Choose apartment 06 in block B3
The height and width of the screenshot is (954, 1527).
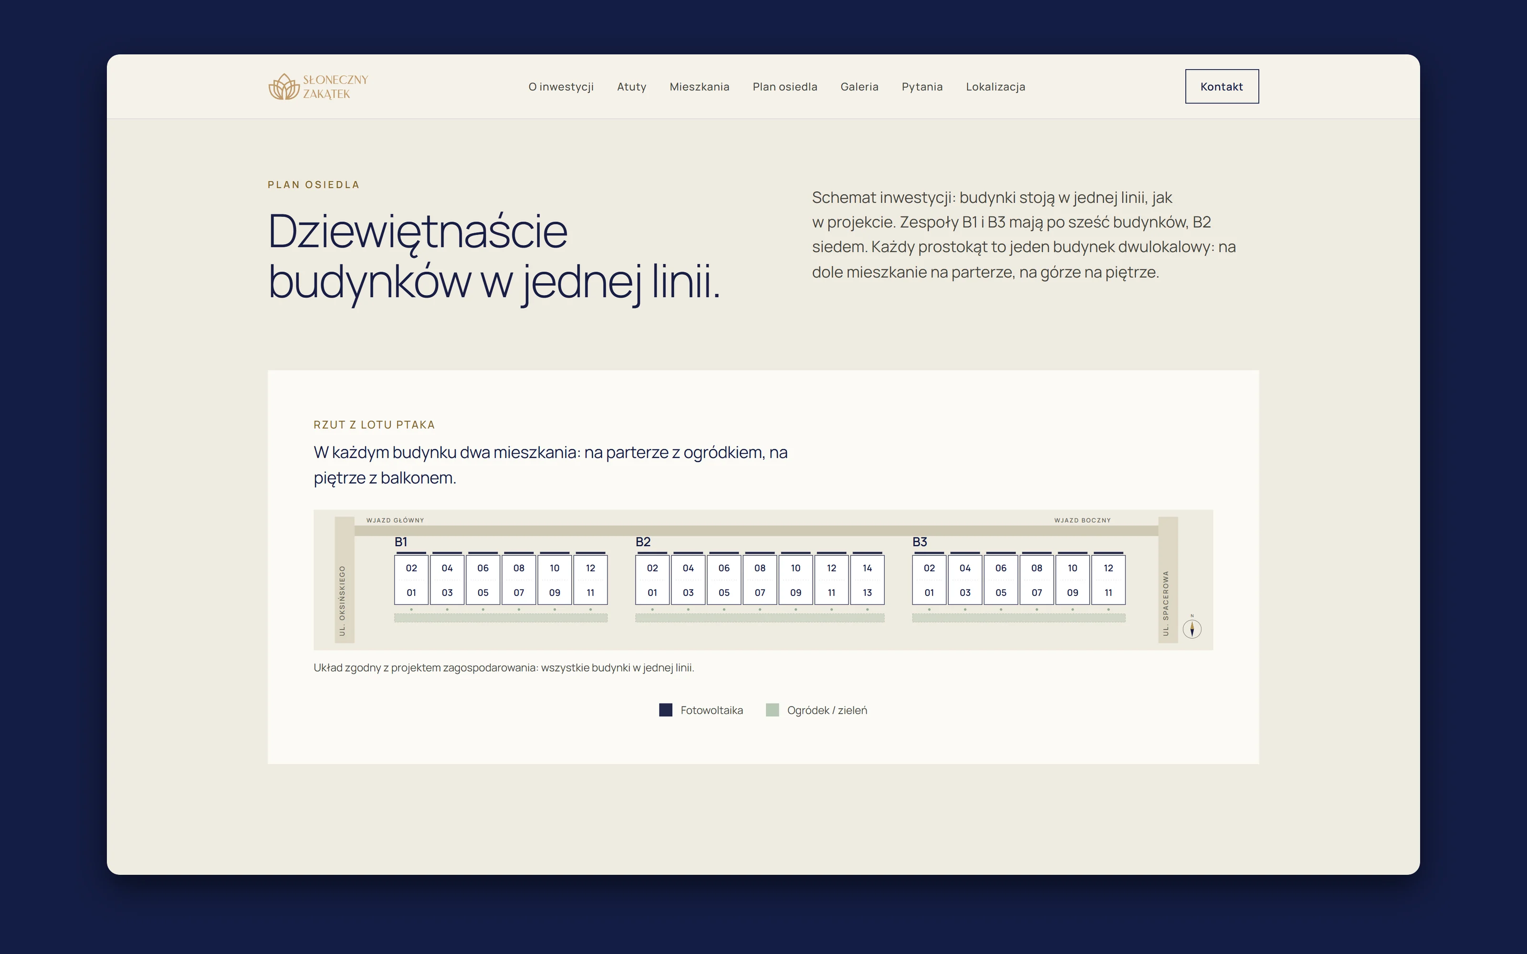tap(1001, 568)
